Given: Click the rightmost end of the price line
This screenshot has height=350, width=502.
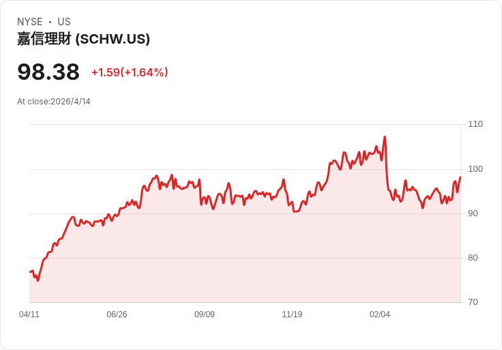Looking at the screenshot, I should [460, 177].
